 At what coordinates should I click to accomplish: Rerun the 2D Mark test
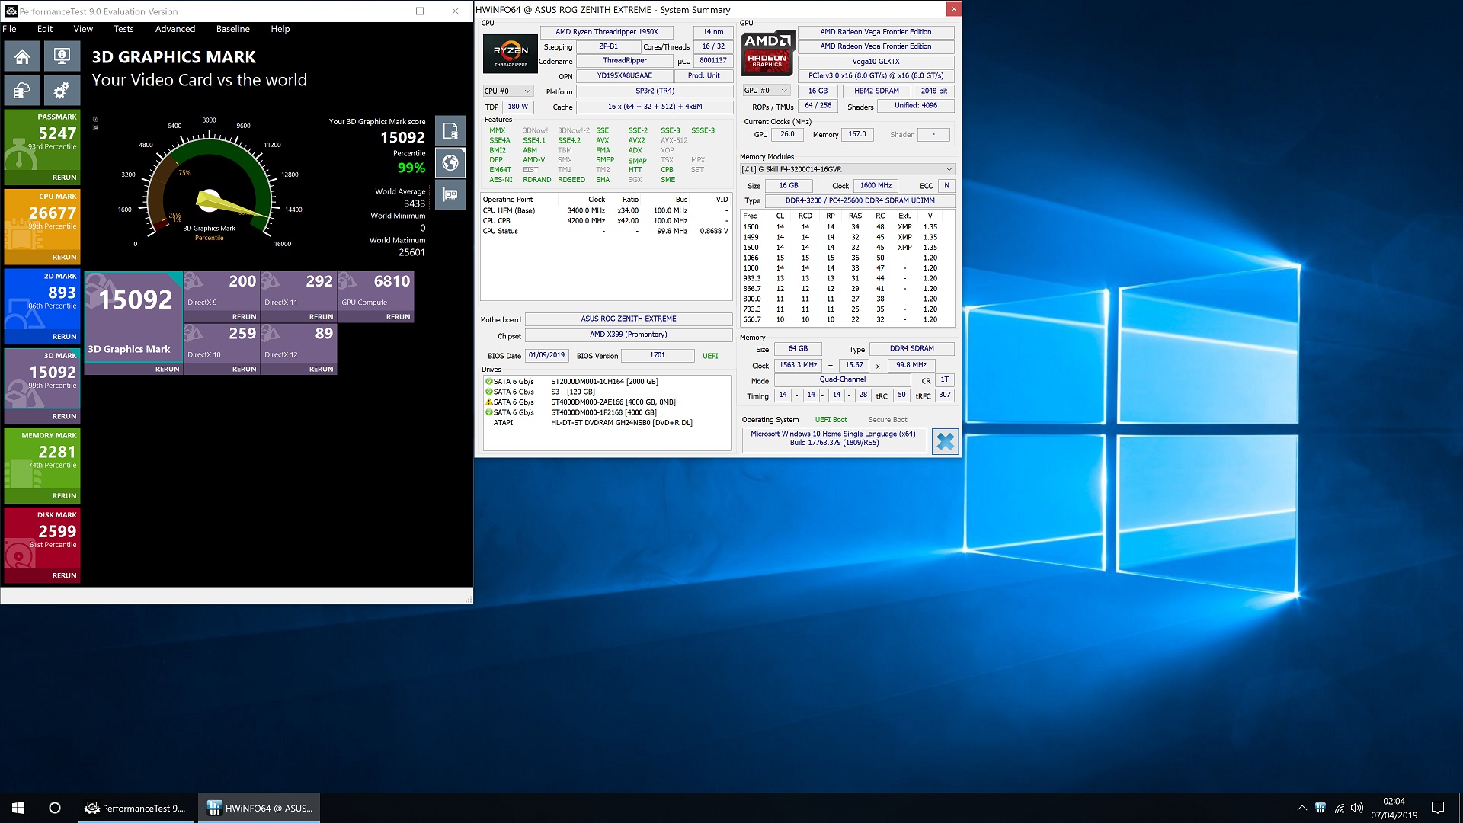pos(64,337)
